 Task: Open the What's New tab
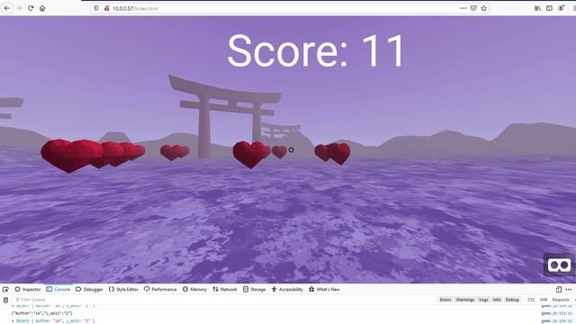[x=324, y=290]
